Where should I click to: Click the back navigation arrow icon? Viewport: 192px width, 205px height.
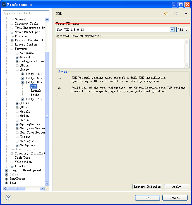[166, 13]
